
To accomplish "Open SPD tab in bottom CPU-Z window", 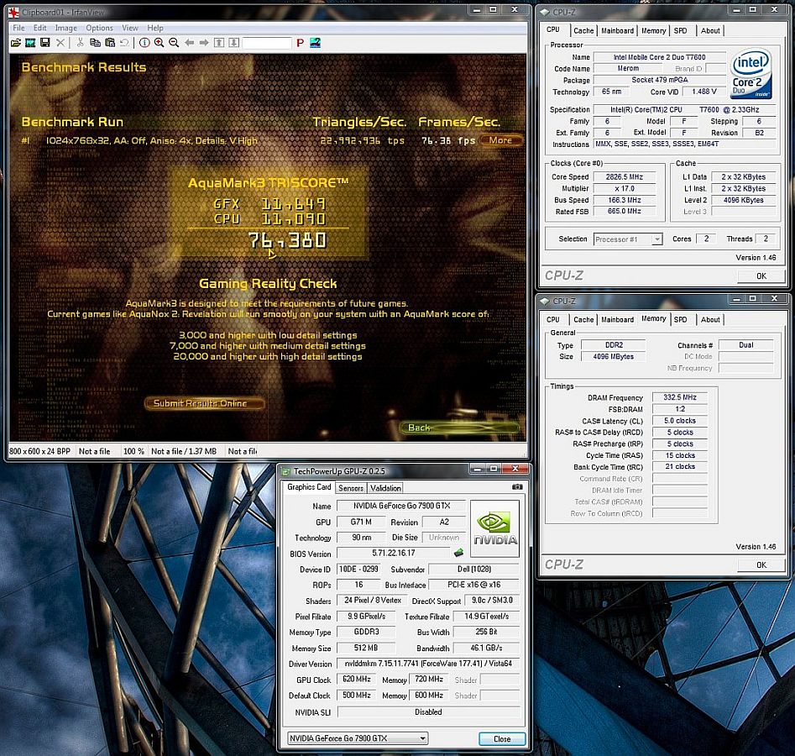I will tap(681, 320).
